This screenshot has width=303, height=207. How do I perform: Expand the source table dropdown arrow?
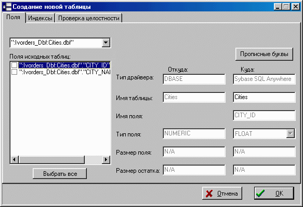pos(106,43)
